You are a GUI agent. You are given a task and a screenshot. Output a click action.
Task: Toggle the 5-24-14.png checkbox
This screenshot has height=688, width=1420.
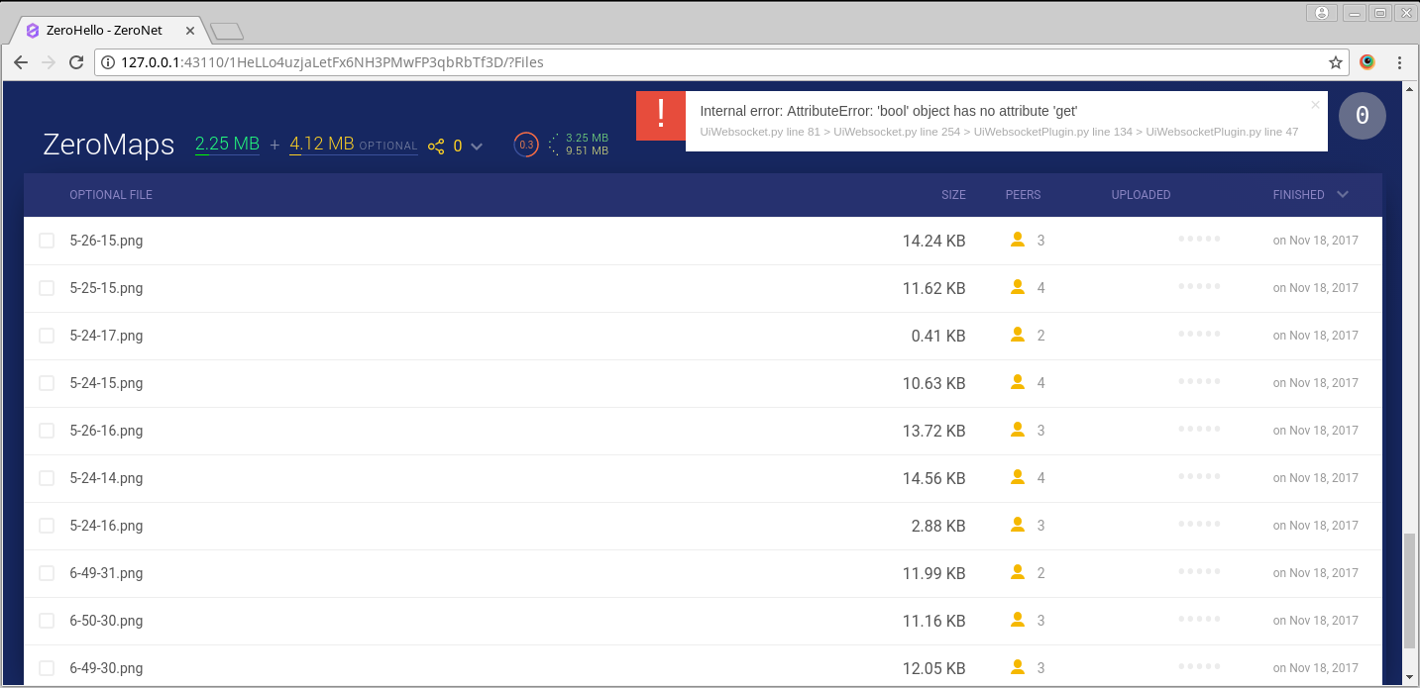[x=47, y=478]
